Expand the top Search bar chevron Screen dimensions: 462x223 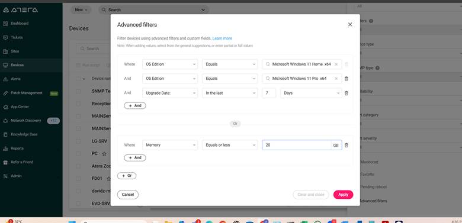click(203, 9)
